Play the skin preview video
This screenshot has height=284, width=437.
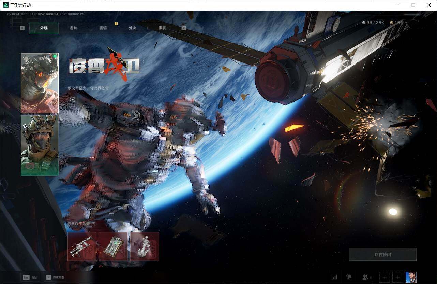(72, 99)
